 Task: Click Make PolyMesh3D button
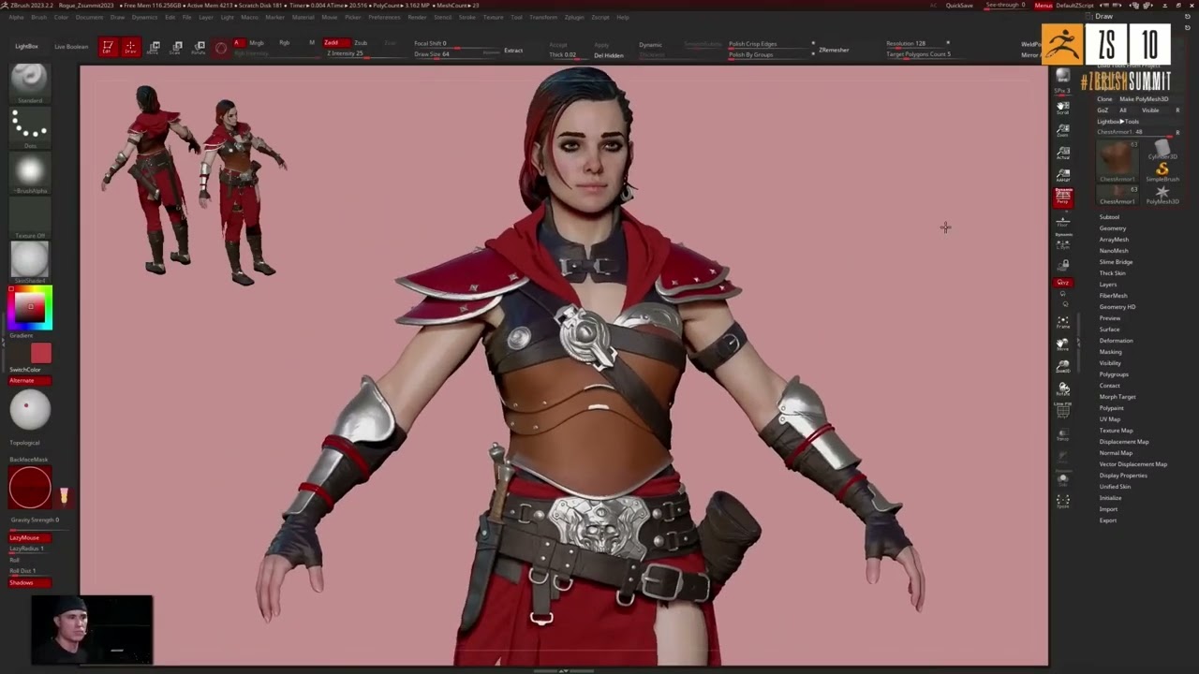pos(1144,99)
